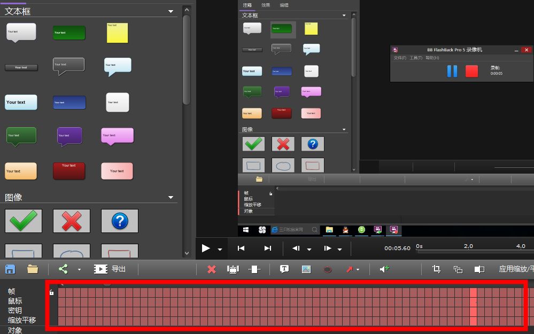
Task: Click the 导出 export button
Action: pyautogui.click(x=119, y=269)
